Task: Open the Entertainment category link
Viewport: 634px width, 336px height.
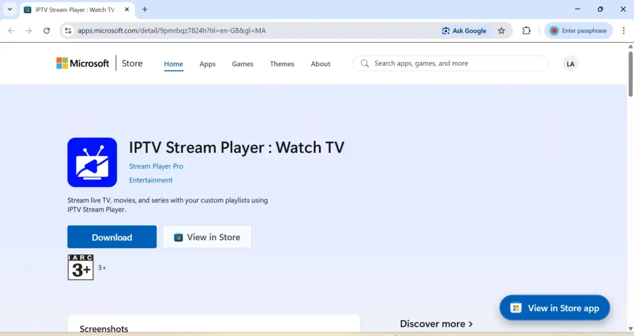Action: point(151,180)
